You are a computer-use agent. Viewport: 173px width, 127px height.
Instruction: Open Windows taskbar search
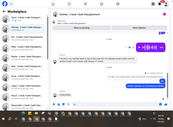point(10,119)
